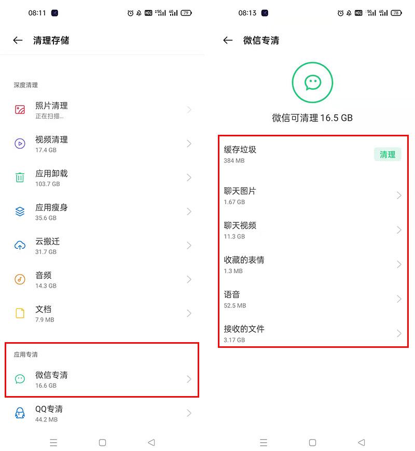Viewport: 415px width, 451px height.
Task: Tap the cloud migration (云搬迁) icon
Action: [20, 245]
